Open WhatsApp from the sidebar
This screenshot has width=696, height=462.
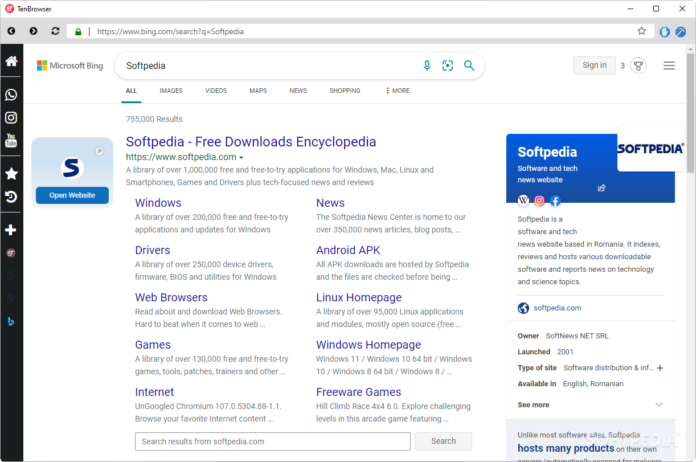[x=11, y=95]
